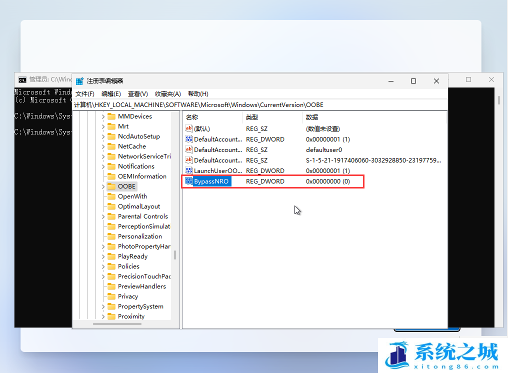
Task: Open the 文件(F) menu
Action: [x=85, y=94]
